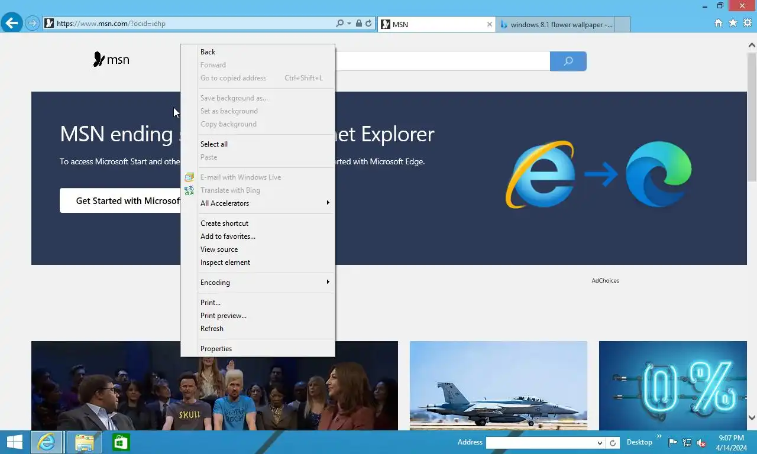Screen dimensions: 757x454
Task: Open the fighter jet news thumbnail
Action: pyautogui.click(x=499, y=385)
